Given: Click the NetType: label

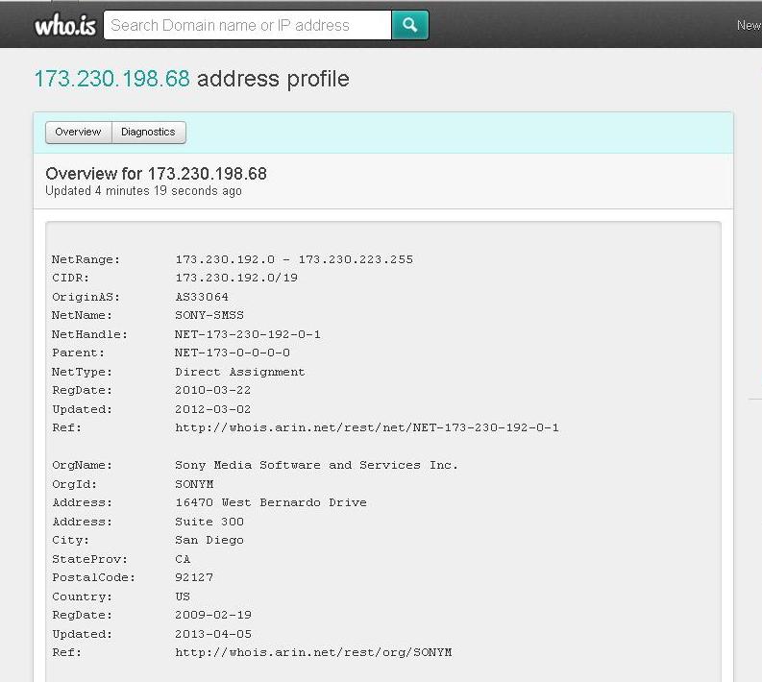Looking at the screenshot, I should click(x=82, y=372).
